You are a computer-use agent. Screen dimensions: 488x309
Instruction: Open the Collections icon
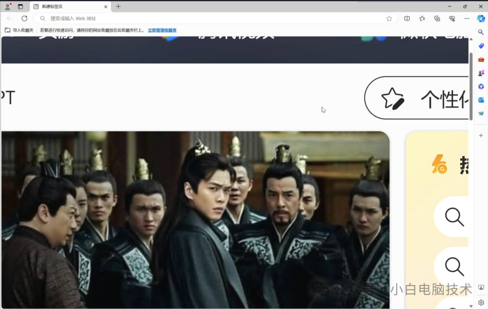coord(437,18)
